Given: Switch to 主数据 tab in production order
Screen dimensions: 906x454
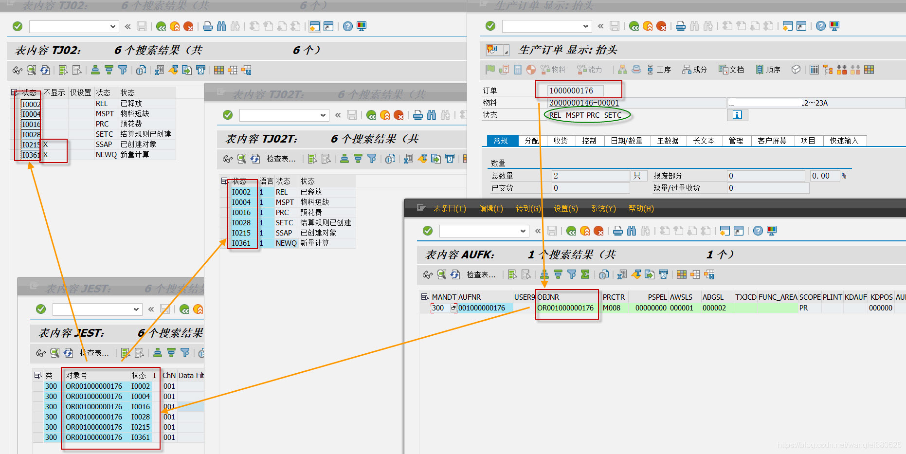Looking at the screenshot, I should pyautogui.click(x=668, y=141).
